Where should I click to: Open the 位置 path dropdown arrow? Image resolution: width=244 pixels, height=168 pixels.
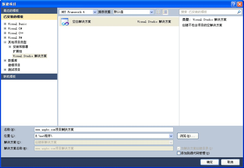tap(171, 136)
